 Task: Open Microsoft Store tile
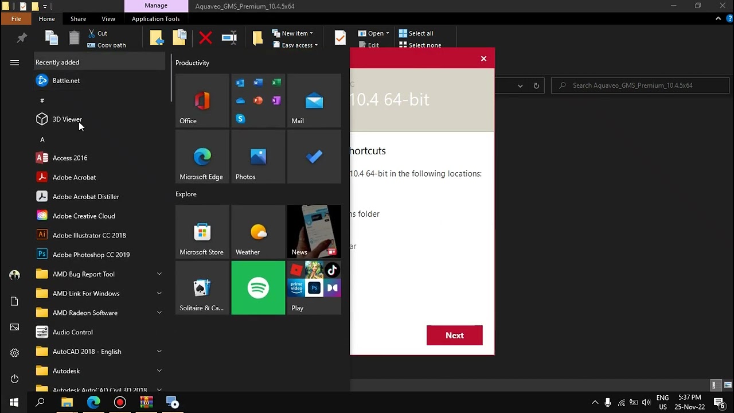pos(202,232)
